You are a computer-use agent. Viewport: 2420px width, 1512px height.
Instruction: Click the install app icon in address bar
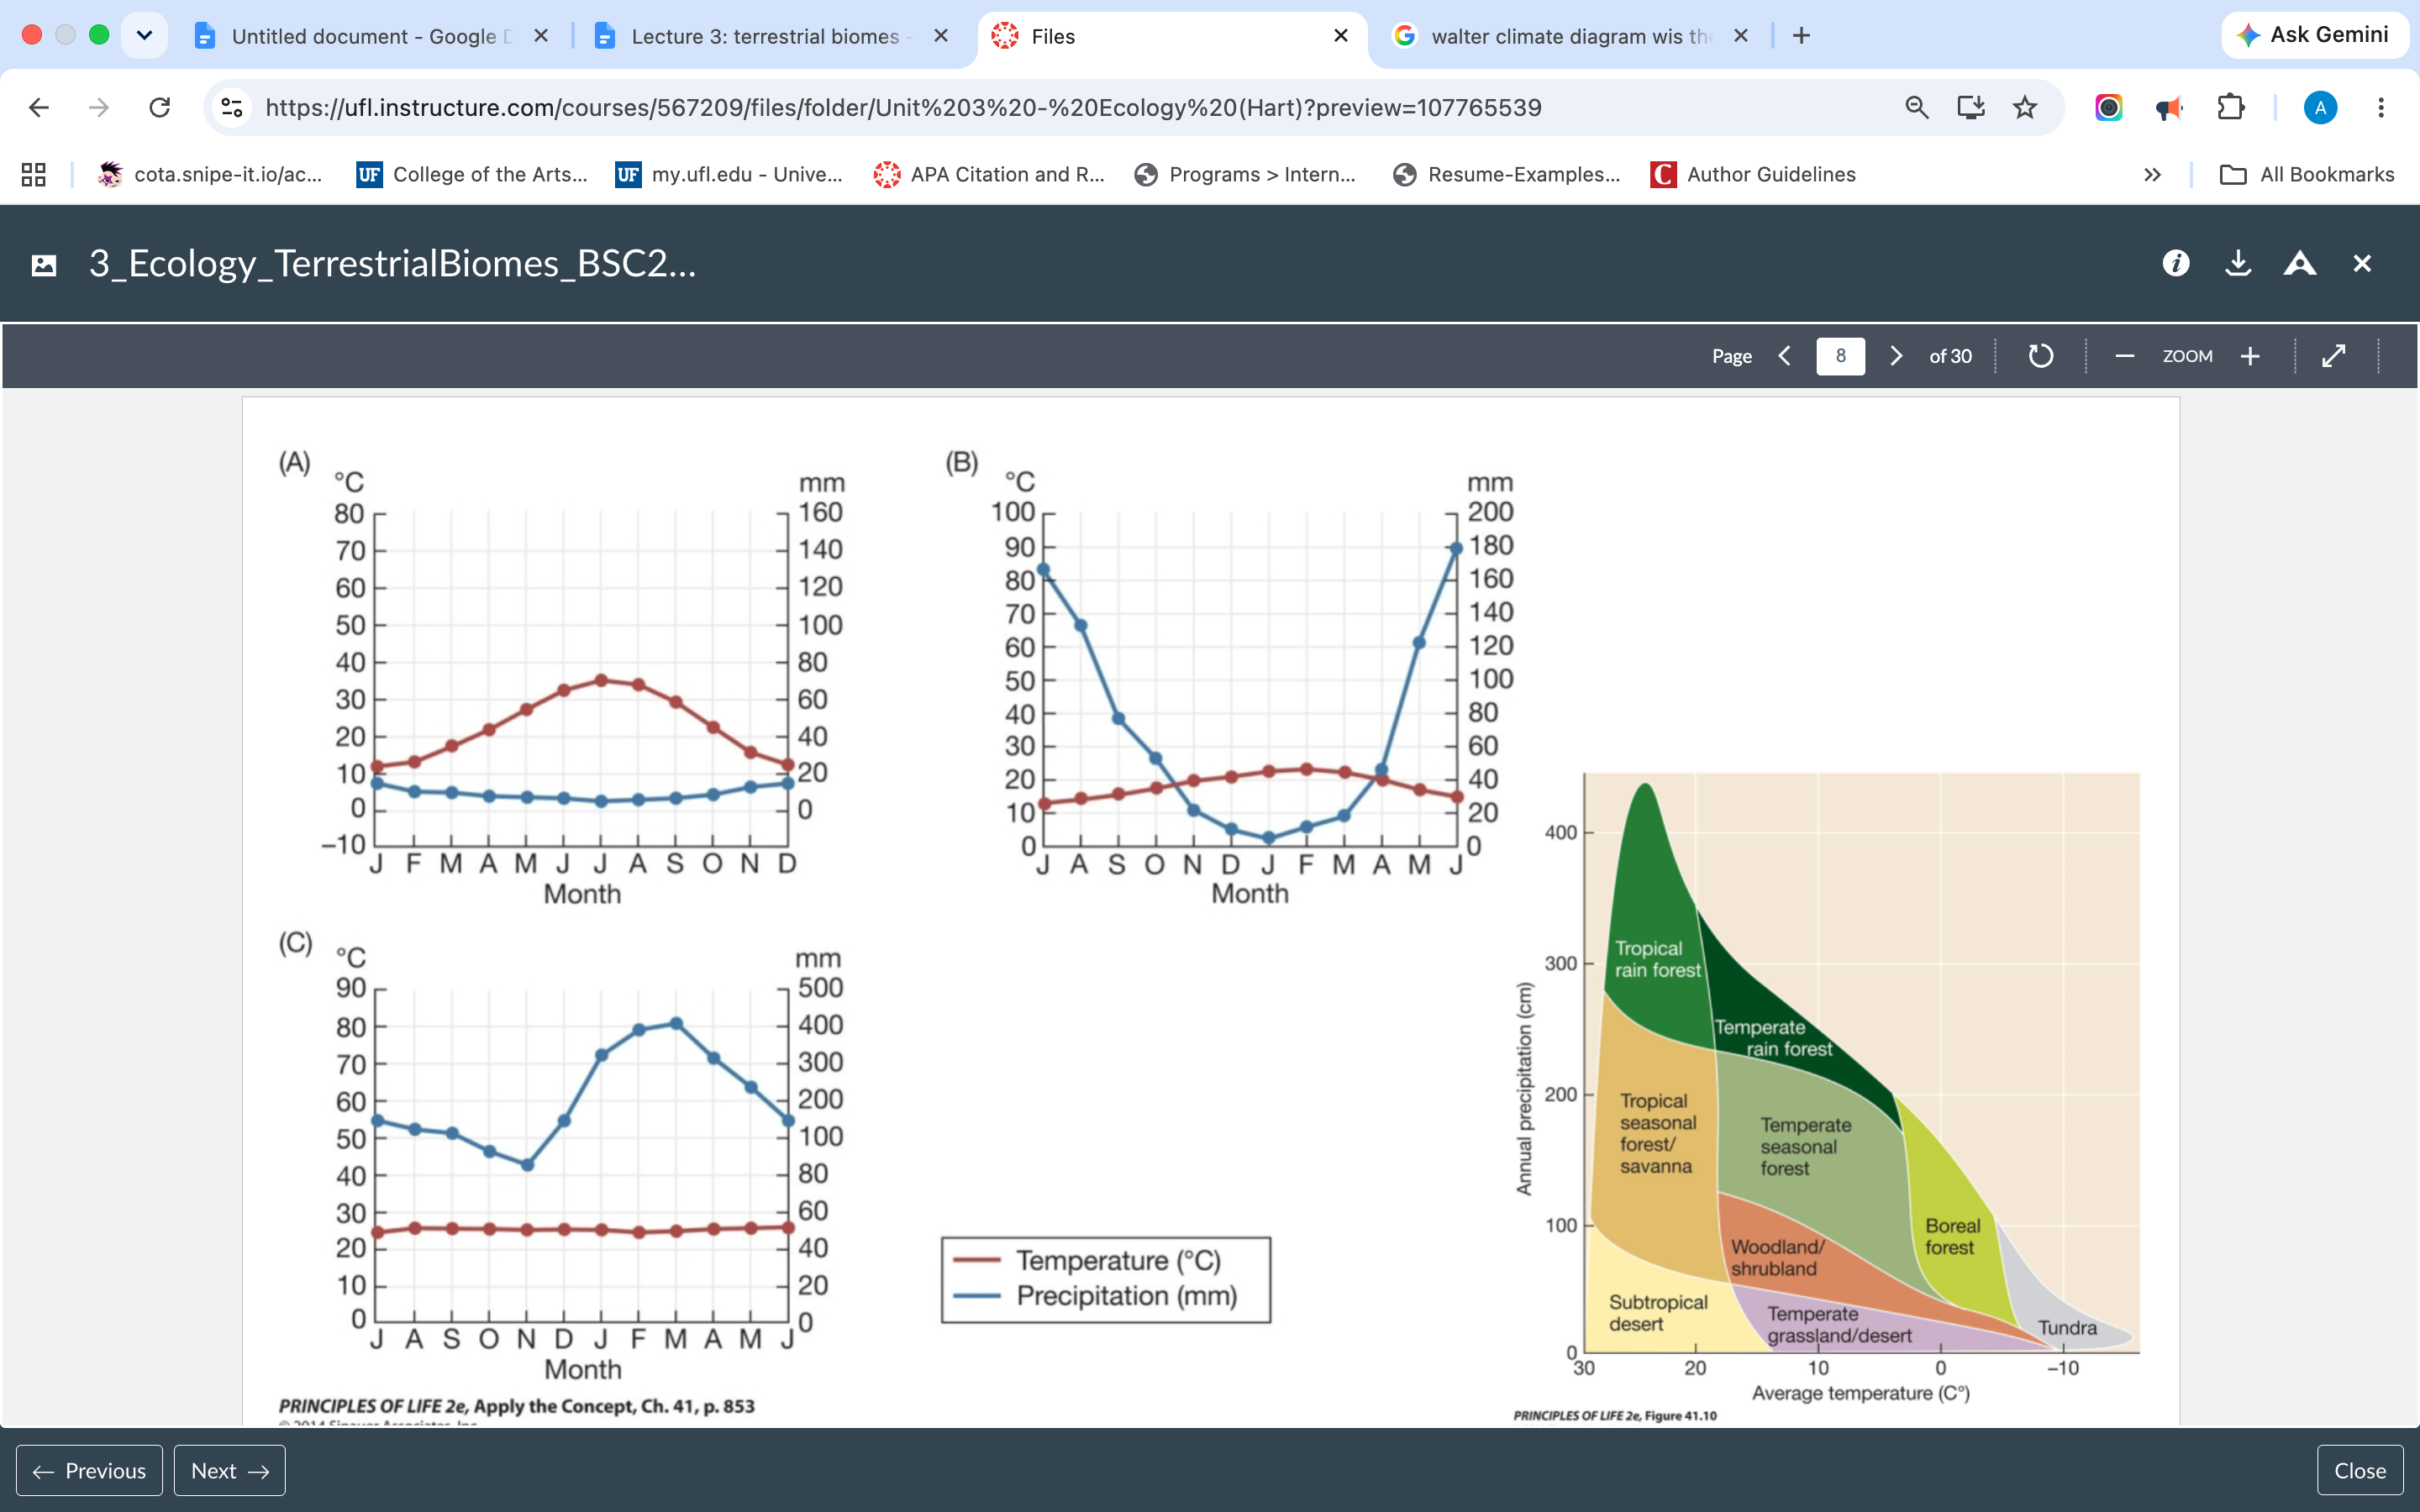(x=1971, y=107)
